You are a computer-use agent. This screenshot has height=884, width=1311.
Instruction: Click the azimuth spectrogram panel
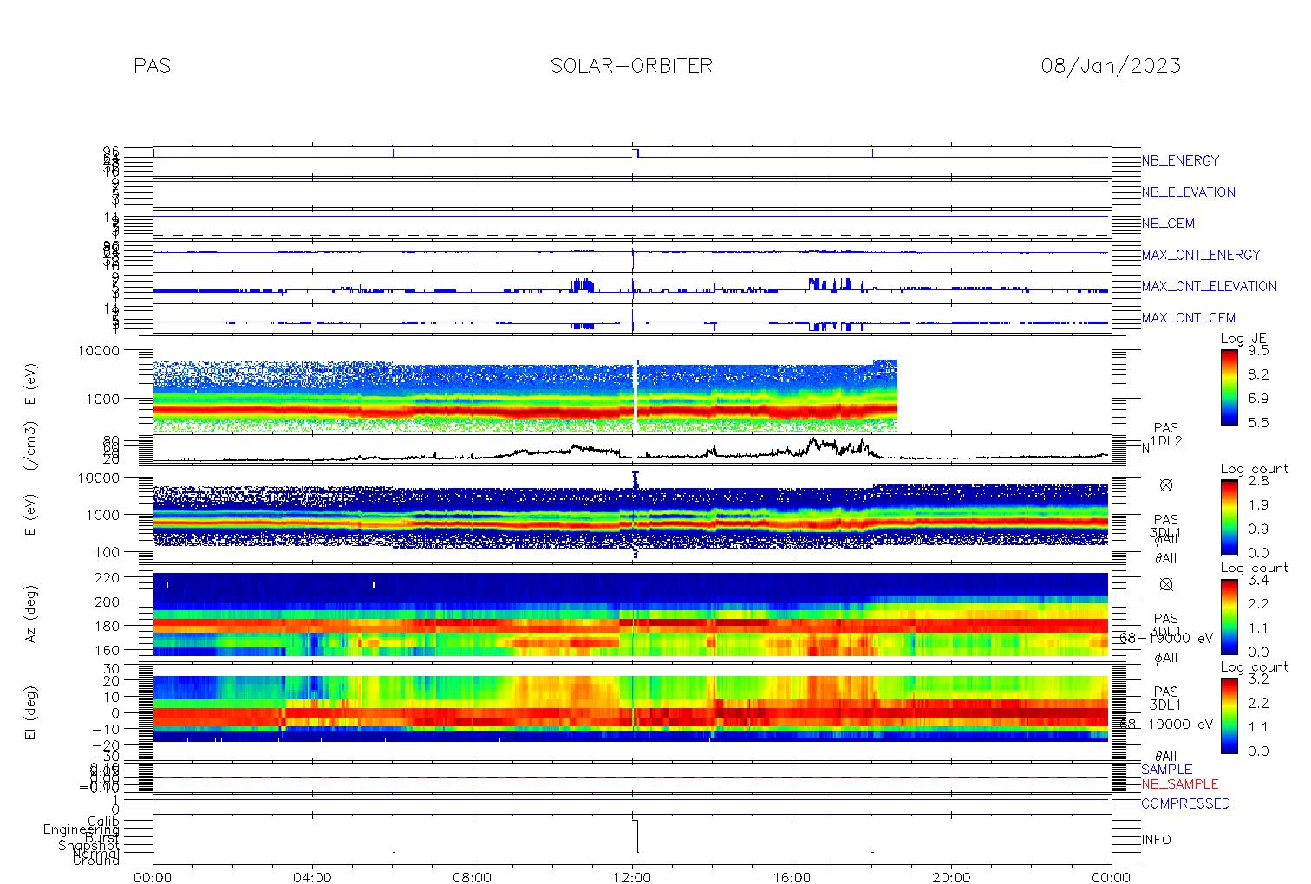[x=632, y=613]
